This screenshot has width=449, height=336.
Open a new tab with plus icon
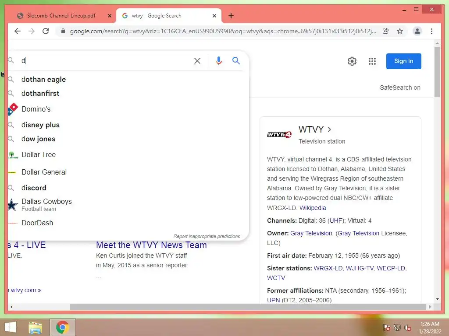click(231, 16)
